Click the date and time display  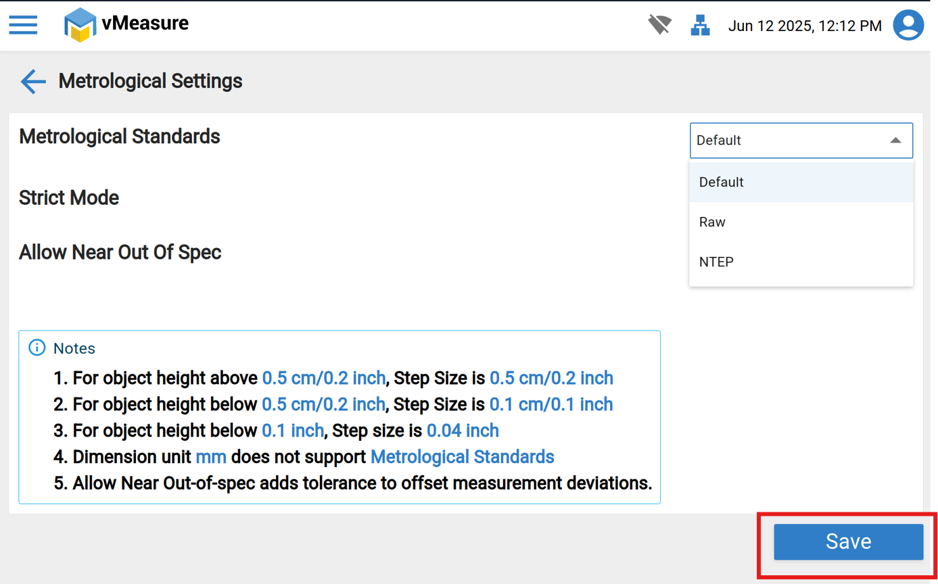[805, 26]
